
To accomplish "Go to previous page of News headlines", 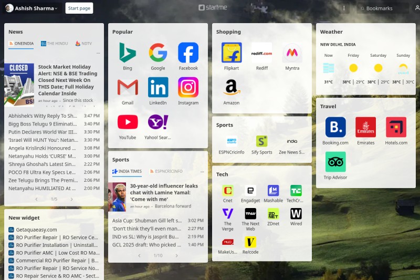I will (36, 199).
